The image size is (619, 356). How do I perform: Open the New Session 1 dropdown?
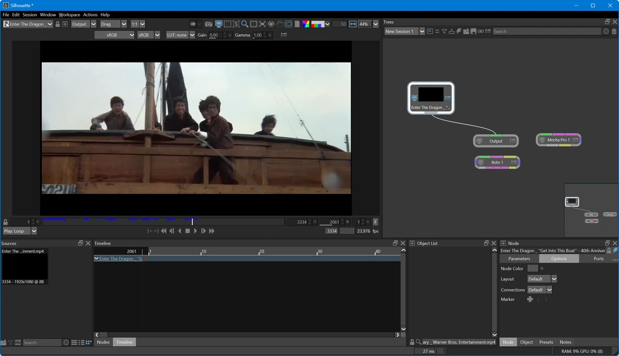coord(404,31)
